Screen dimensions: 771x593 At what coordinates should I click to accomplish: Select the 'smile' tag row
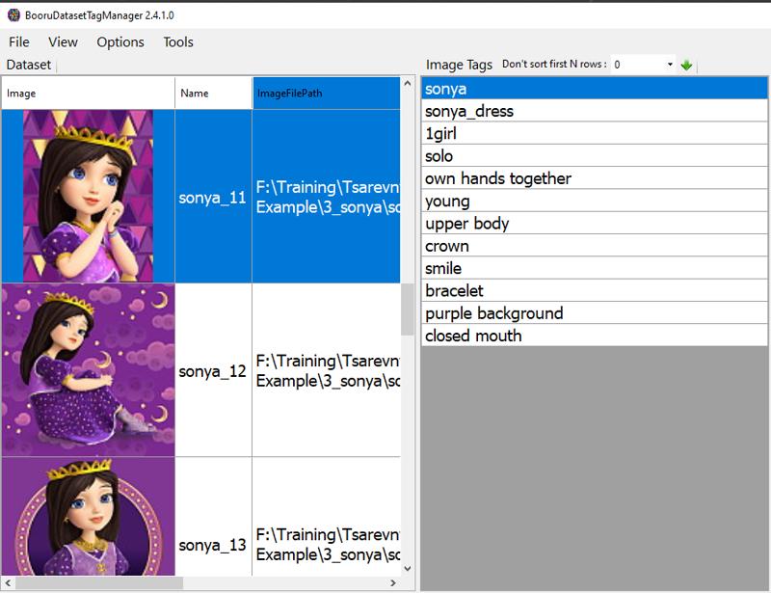coord(594,268)
